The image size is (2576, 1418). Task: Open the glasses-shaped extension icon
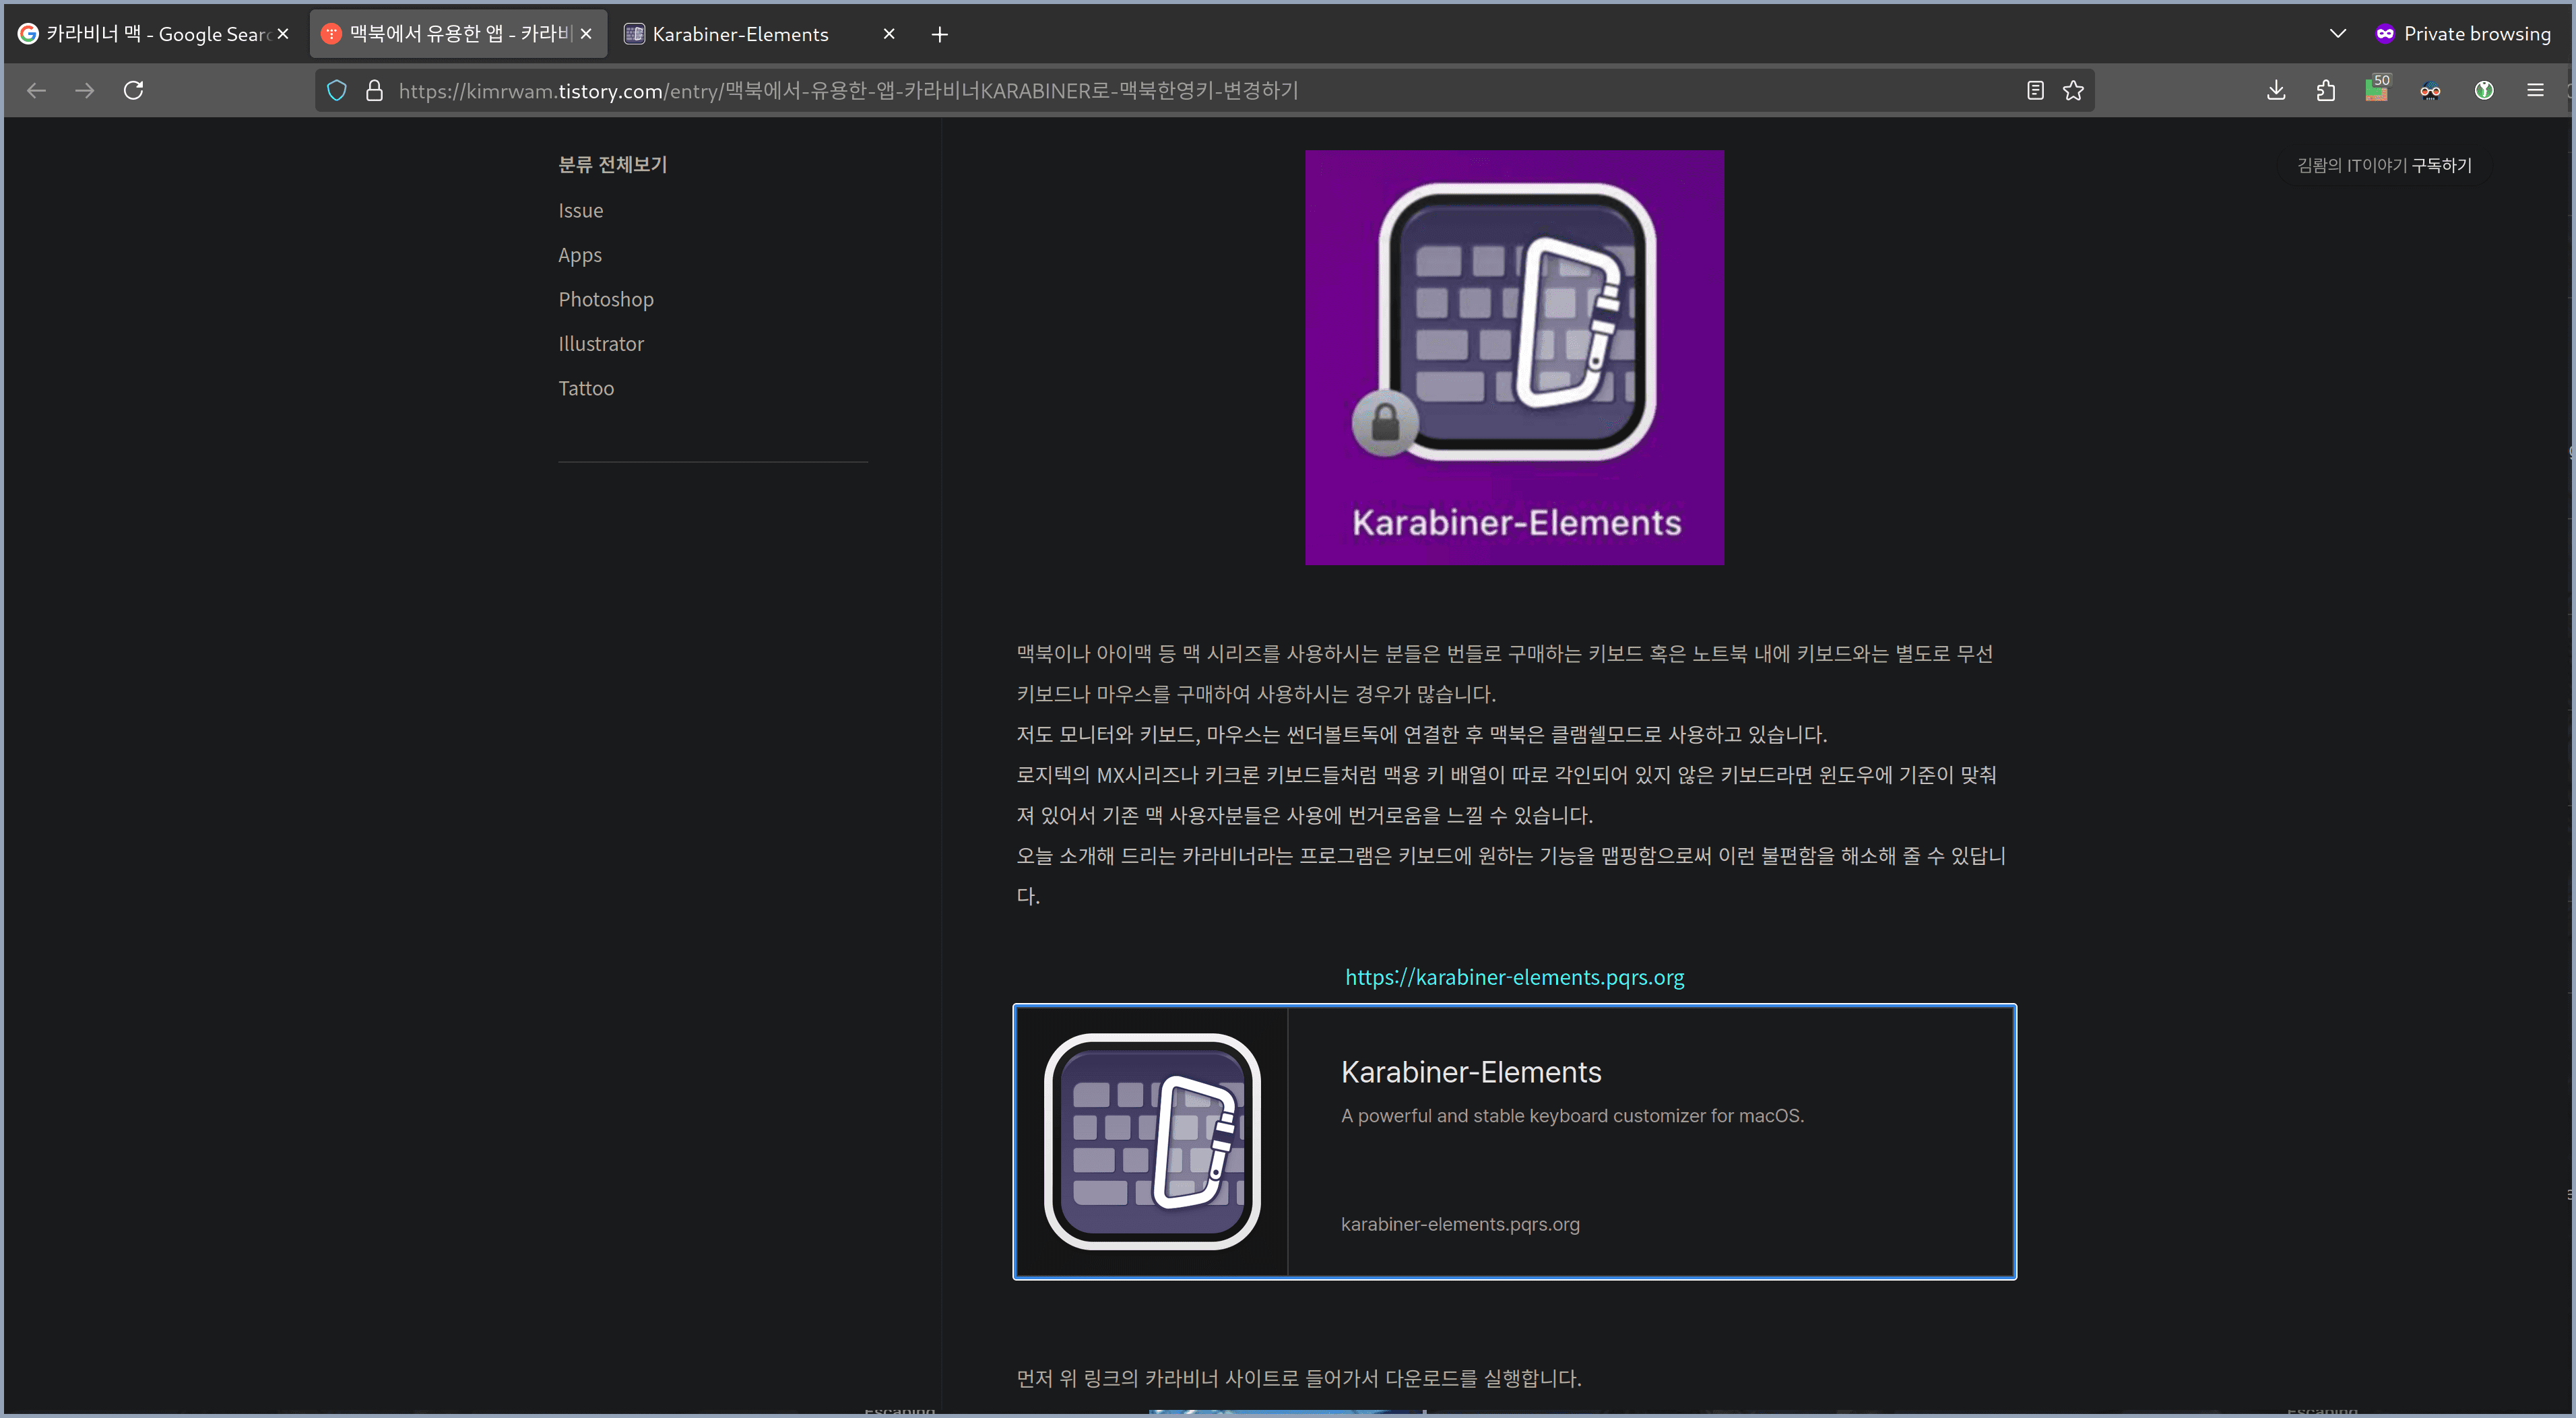2430,90
